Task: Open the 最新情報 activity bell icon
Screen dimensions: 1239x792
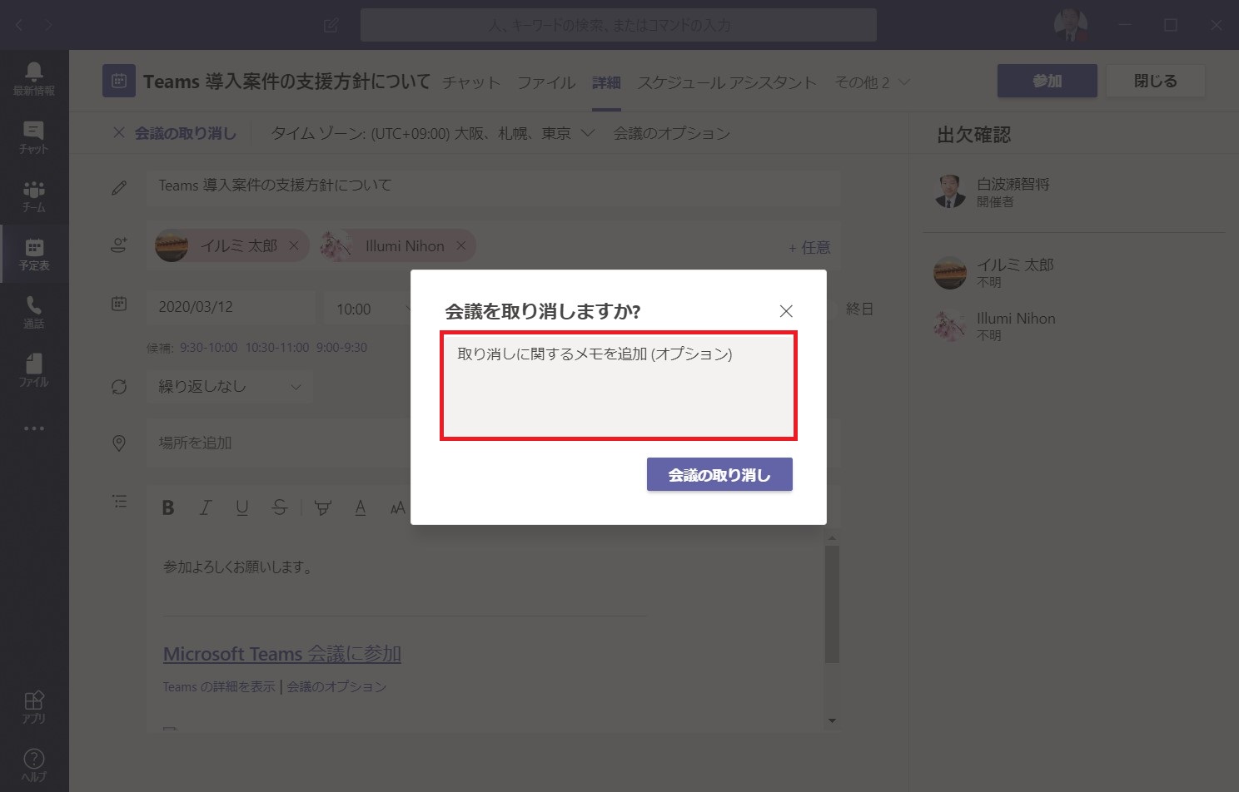Action: [x=34, y=79]
